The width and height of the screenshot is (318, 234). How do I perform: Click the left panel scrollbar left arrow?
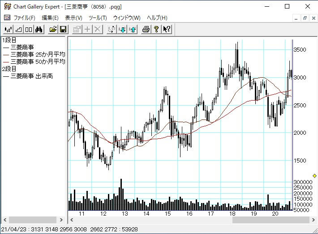click(x=4, y=220)
